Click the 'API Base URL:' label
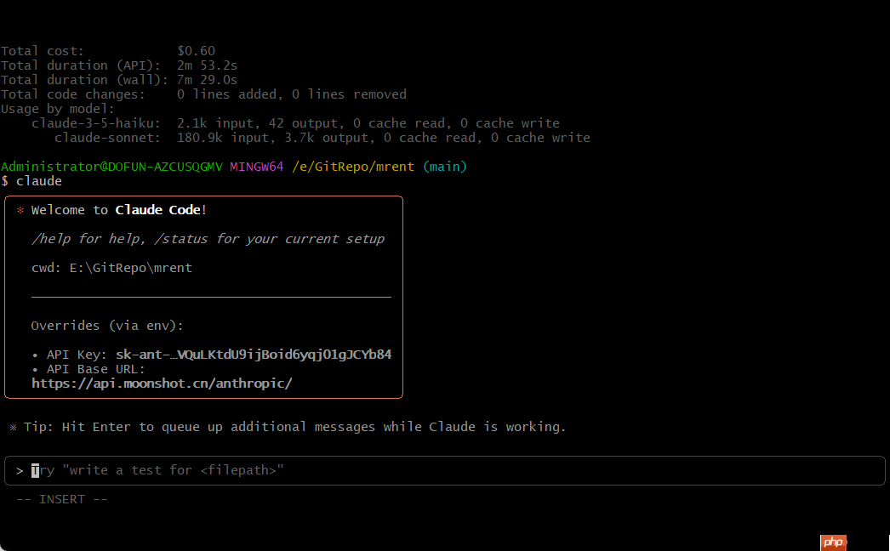890x551 pixels. [x=96, y=369]
